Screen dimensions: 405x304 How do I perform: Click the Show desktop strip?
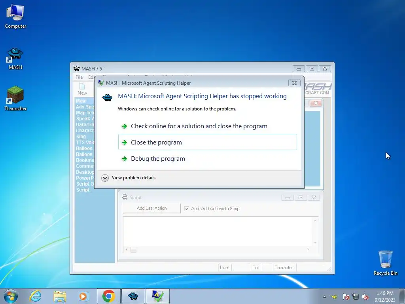pyautogui.click(x=402, y=296)
